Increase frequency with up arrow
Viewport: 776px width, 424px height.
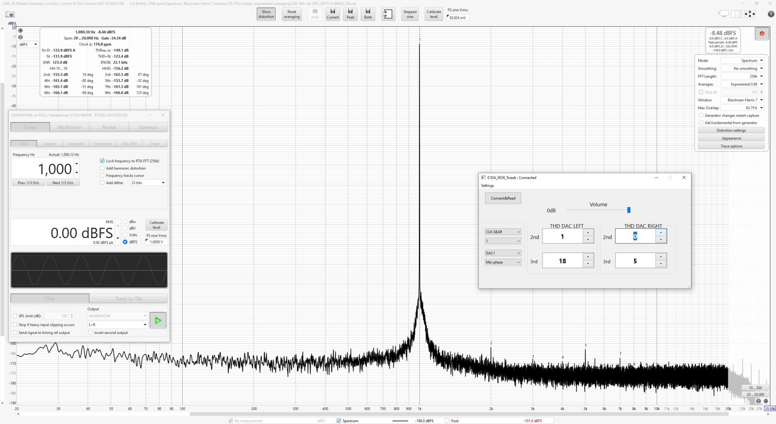click(77, 164)
